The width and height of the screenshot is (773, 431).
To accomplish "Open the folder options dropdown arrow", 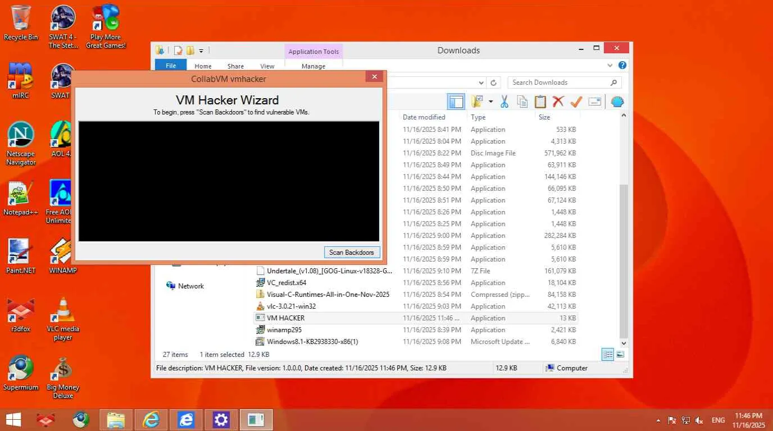I will click(x=490, y=102).
